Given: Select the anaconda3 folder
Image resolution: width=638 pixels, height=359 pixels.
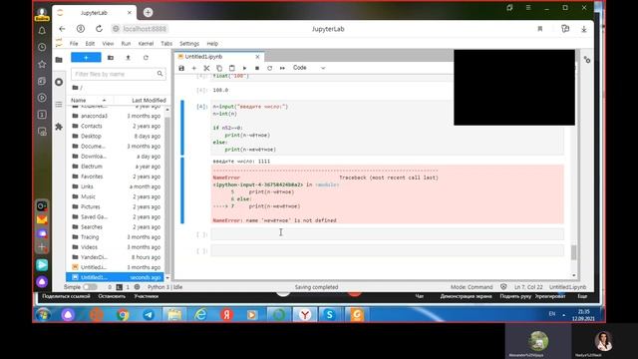Looking at the screenshot, I should 116,116.
